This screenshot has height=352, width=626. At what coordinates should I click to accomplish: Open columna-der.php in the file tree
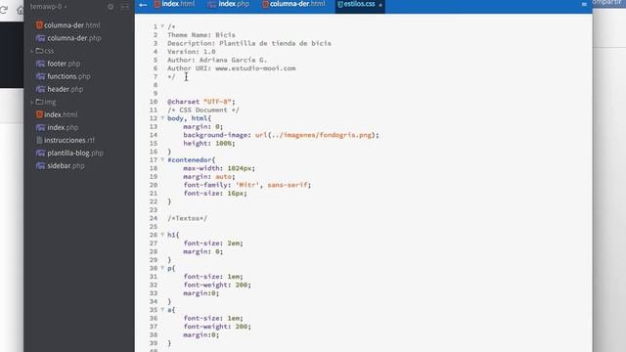tap(68, 38)
